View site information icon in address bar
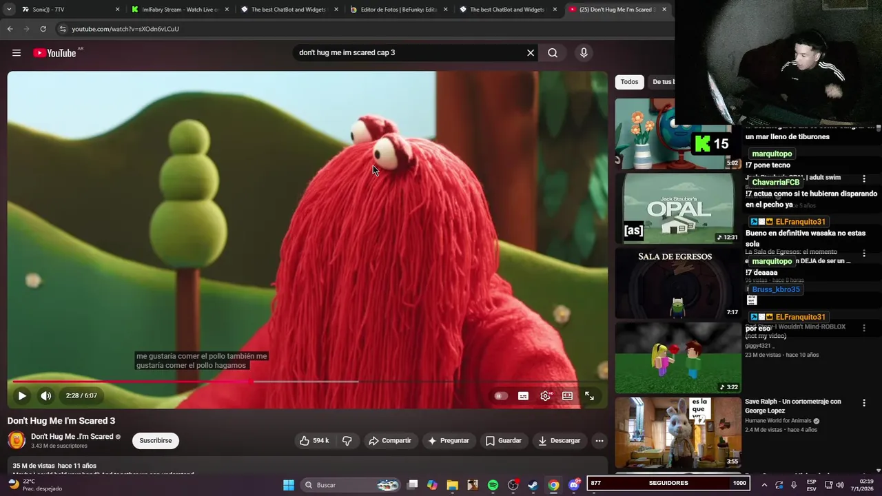Image resolution: width=882 pixels, height=496 pixels. [62, 29]
